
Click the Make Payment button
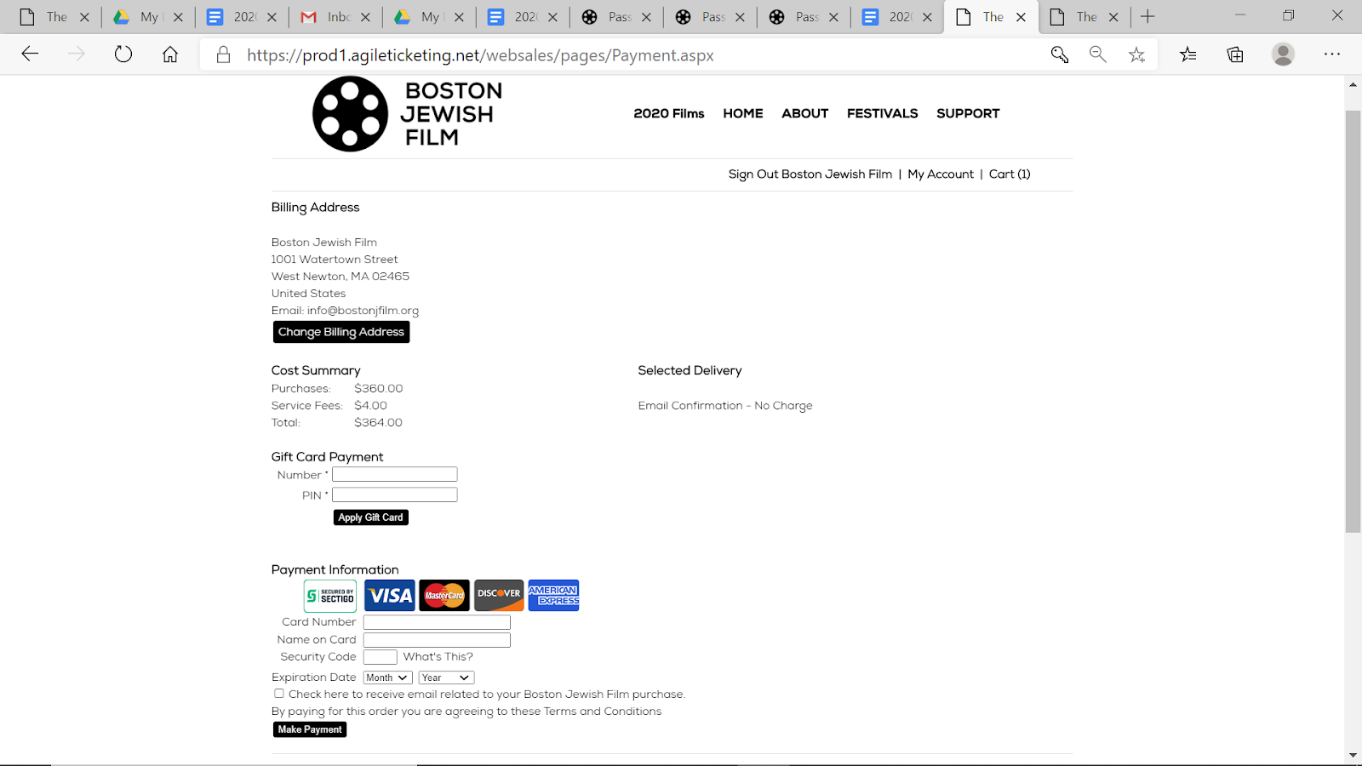point(310,729)
